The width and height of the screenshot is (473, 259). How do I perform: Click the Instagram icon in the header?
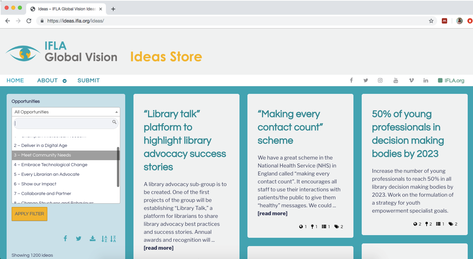(x=380, y=80)
